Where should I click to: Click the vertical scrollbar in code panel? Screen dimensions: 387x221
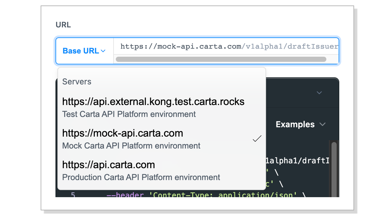[x=334, y=169]
